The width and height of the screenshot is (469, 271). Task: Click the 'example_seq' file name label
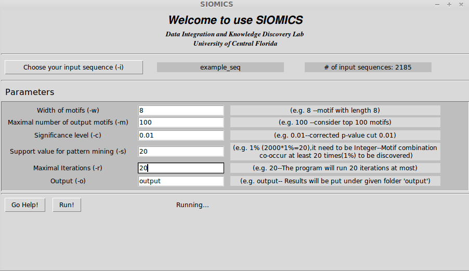coord(220,67)
